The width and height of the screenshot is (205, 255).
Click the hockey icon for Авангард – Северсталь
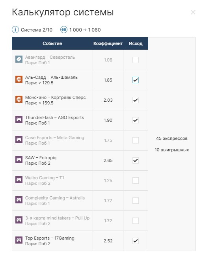coord(19,59)
